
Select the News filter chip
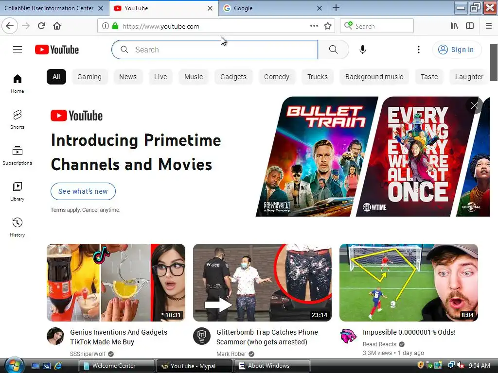(128, 77)
